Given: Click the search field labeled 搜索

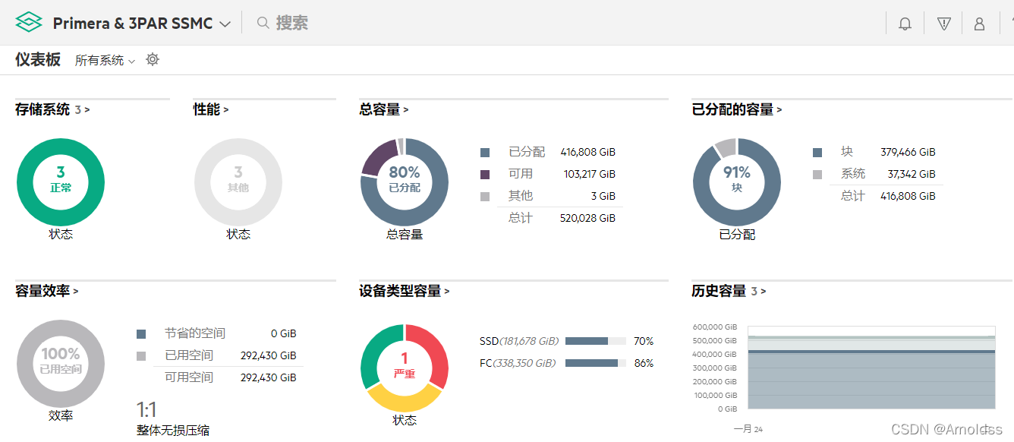Looking at the screenshot, I should coord(292,23).
